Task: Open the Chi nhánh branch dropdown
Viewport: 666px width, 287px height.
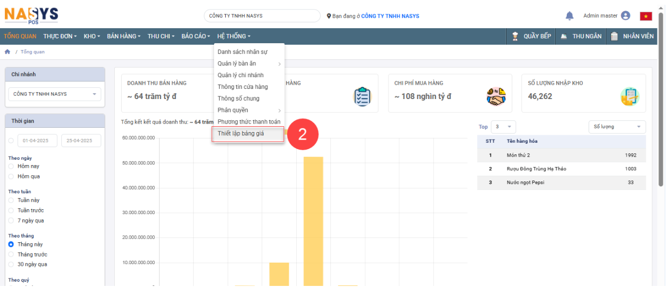Action: tap(54, 94)
